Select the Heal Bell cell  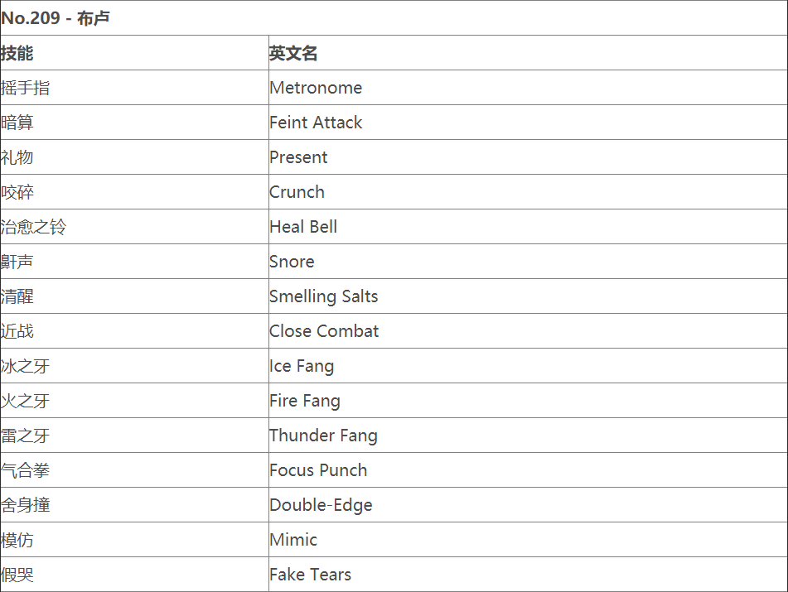coord(303,227)
